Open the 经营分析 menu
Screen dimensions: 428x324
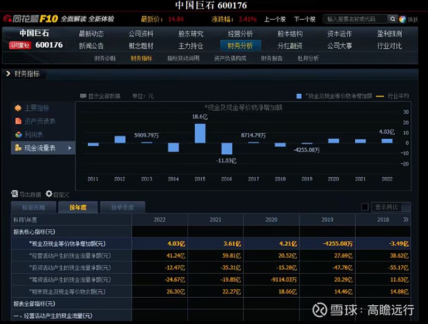point(240,34)
